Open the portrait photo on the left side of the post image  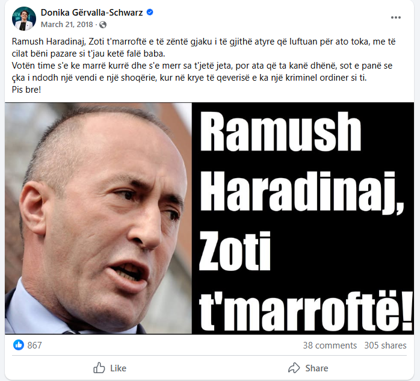pyautogui.click(x=98, y=218)
